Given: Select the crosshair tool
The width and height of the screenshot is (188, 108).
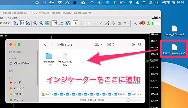Looking at the screenshot, I should click(x=82, y=23).
